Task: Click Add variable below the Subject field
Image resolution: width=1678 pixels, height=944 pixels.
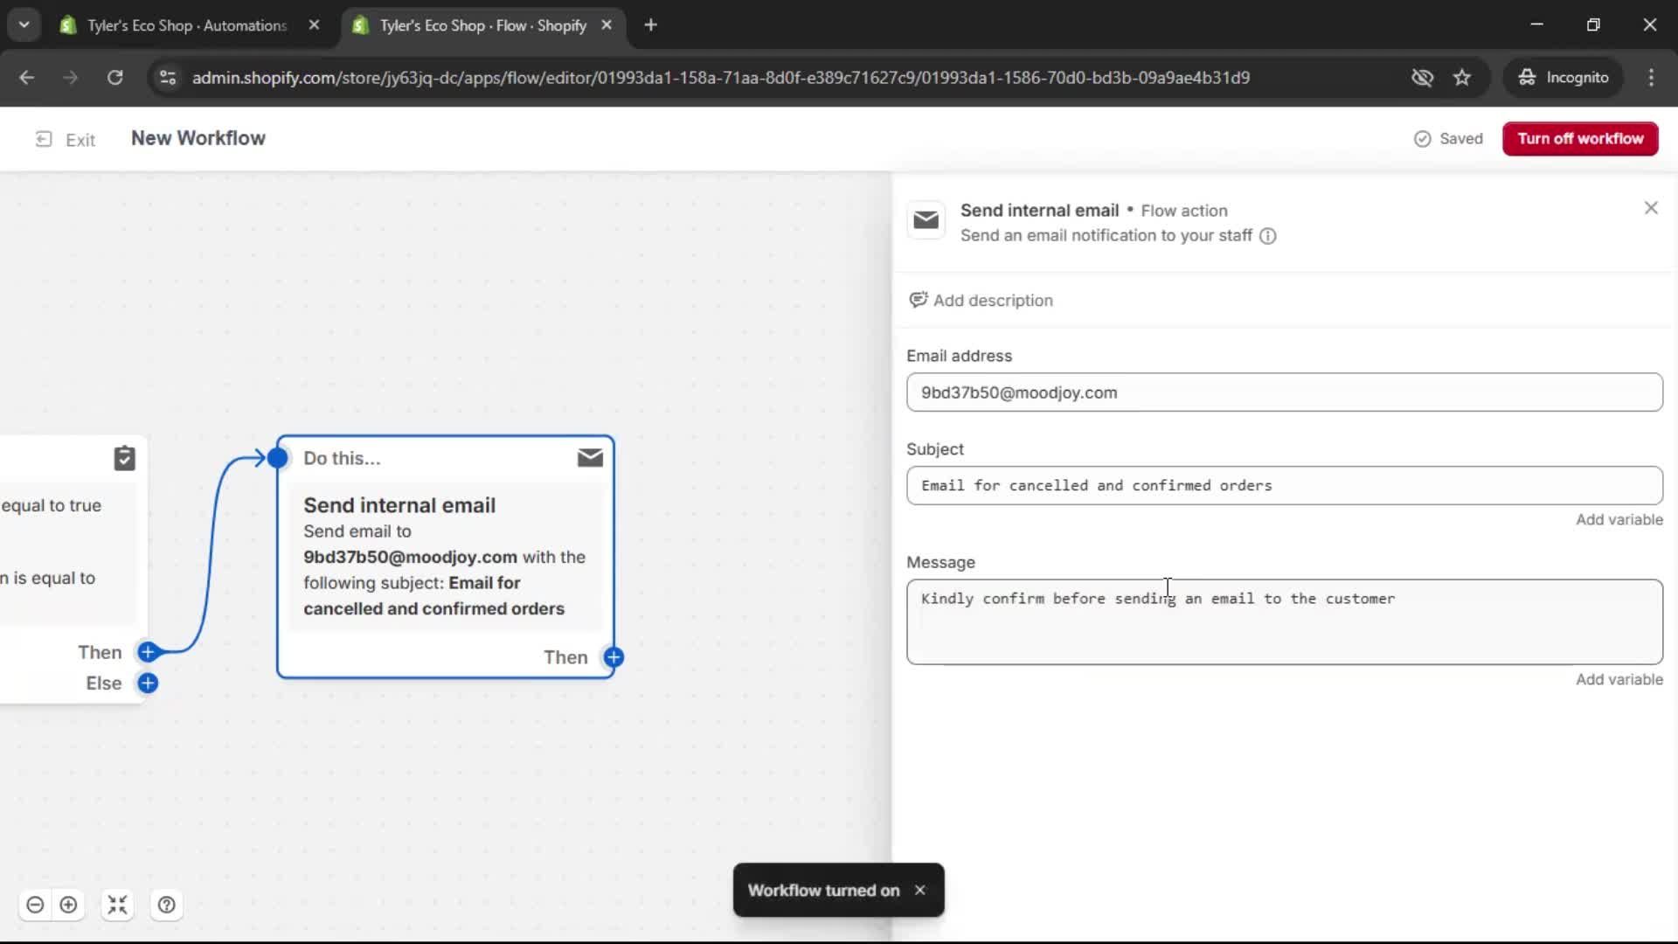Action: [x=1618, y=519]
